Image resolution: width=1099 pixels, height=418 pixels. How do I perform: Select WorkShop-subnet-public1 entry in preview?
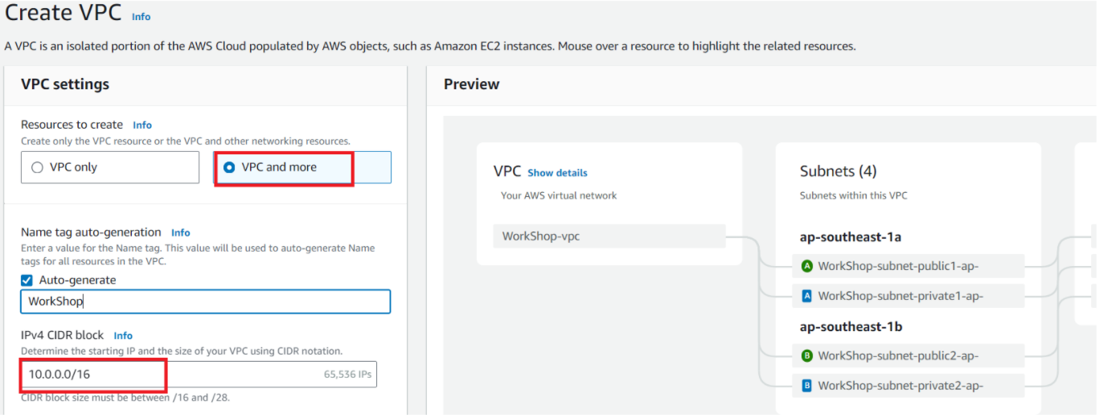pyautogui.click(x=908, y=266)
